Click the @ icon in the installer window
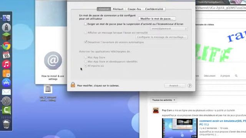 coord(53,61)
